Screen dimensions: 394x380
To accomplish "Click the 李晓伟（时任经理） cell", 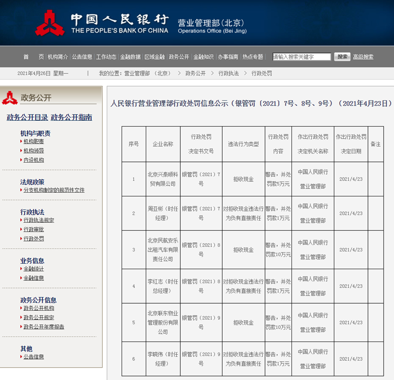I will pyautogui.click(x=163, y=359).
